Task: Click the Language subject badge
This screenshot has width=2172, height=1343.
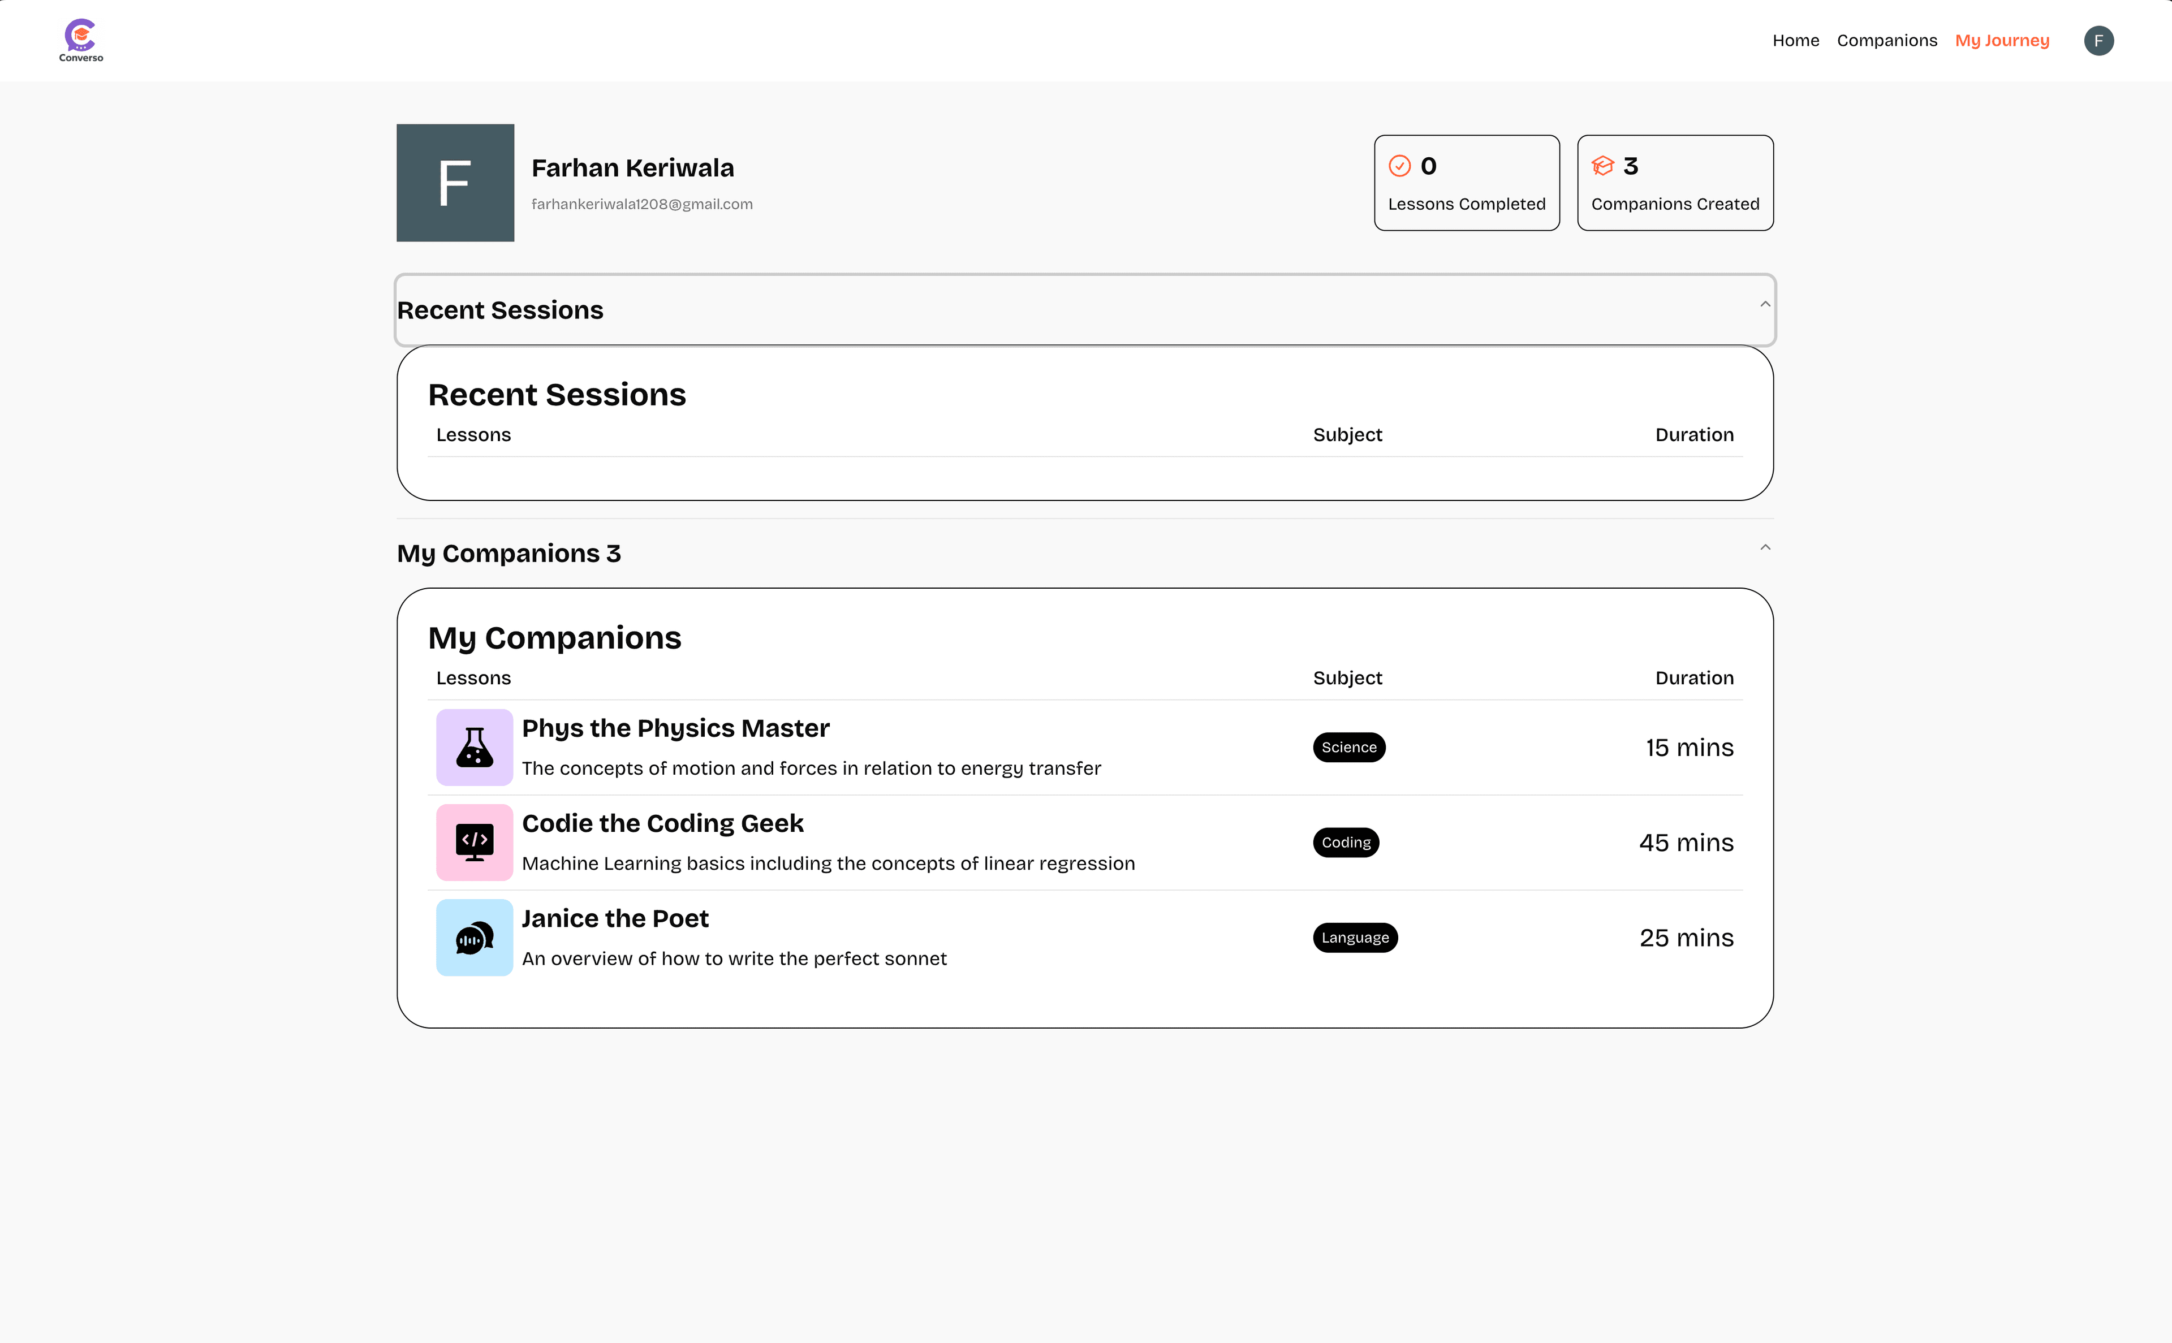Action: coord(1355,937)
